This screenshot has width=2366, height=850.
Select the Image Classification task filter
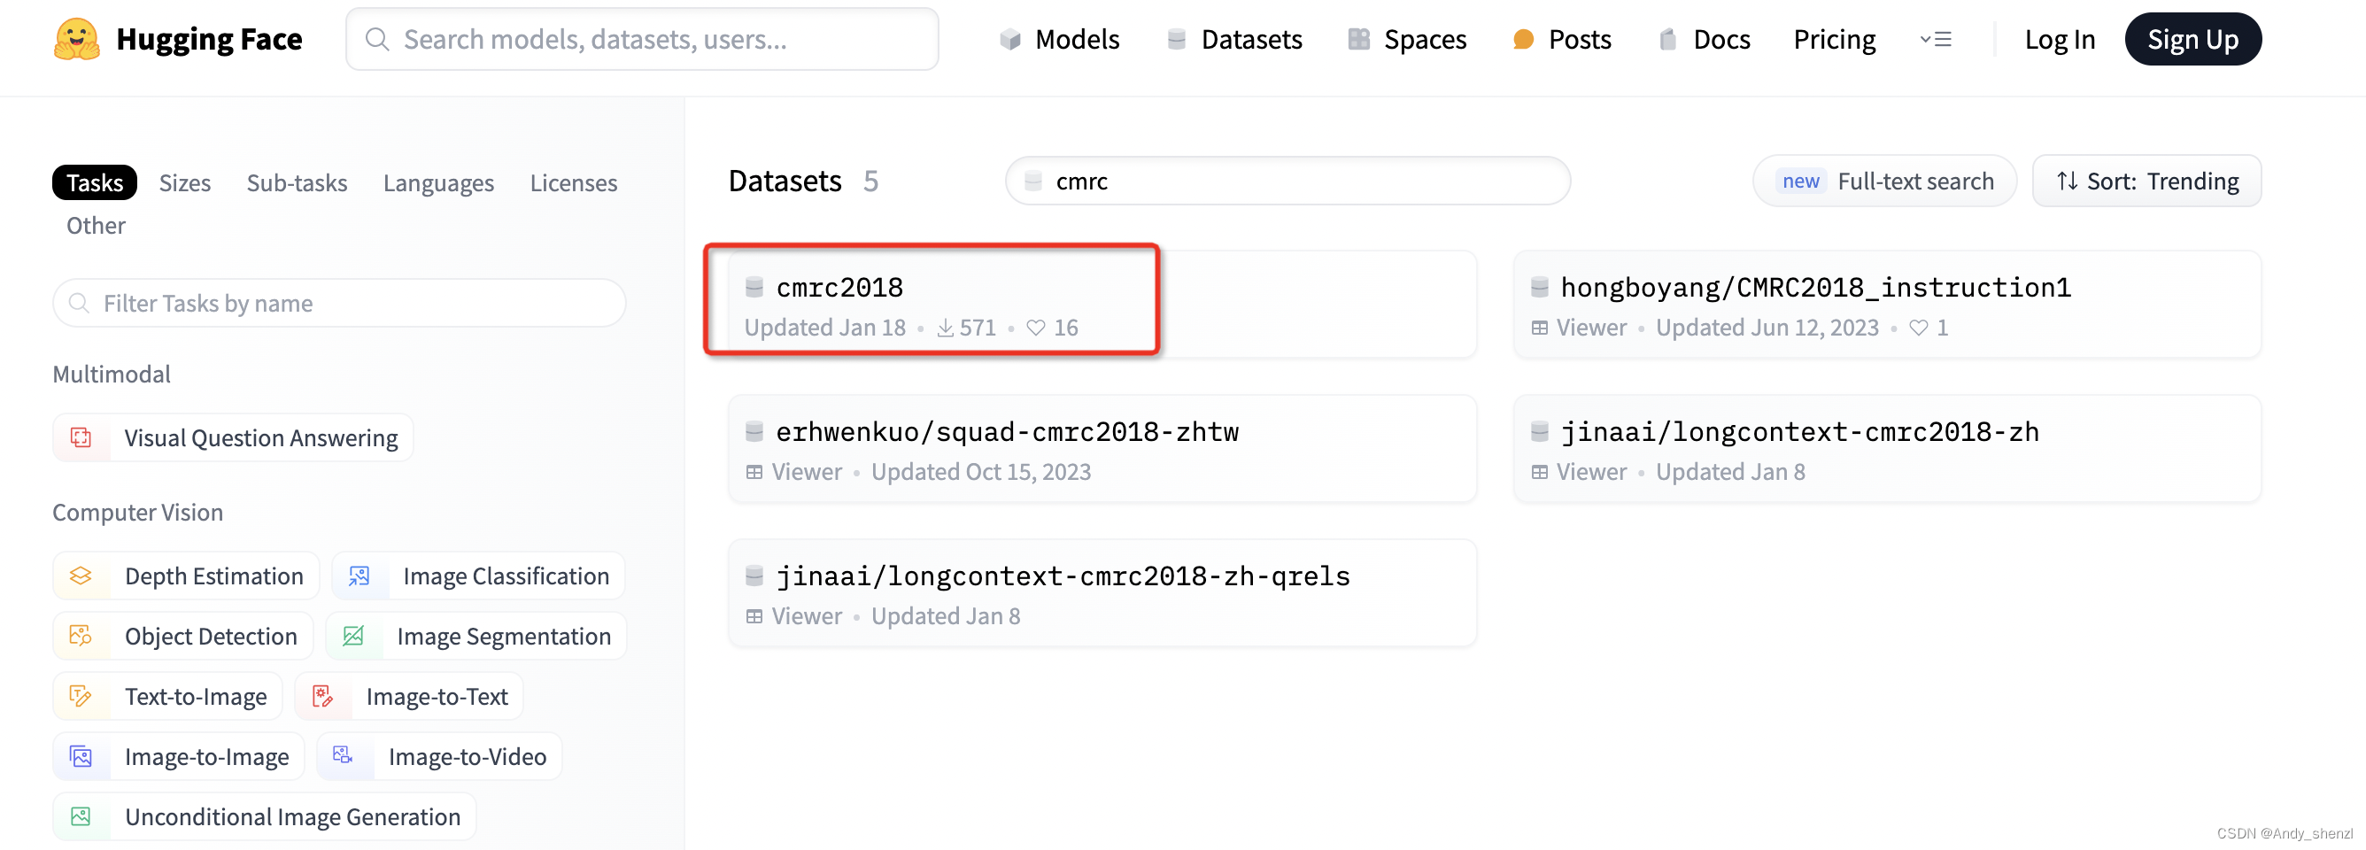pos(477,576)
